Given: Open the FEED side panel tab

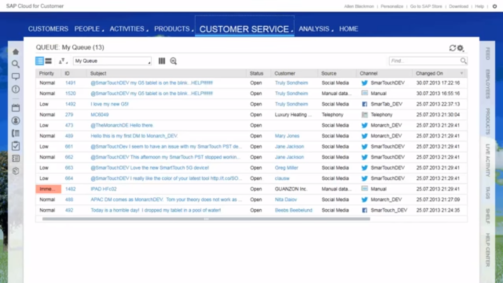Looking at the screenshot, I should point(488,53).
